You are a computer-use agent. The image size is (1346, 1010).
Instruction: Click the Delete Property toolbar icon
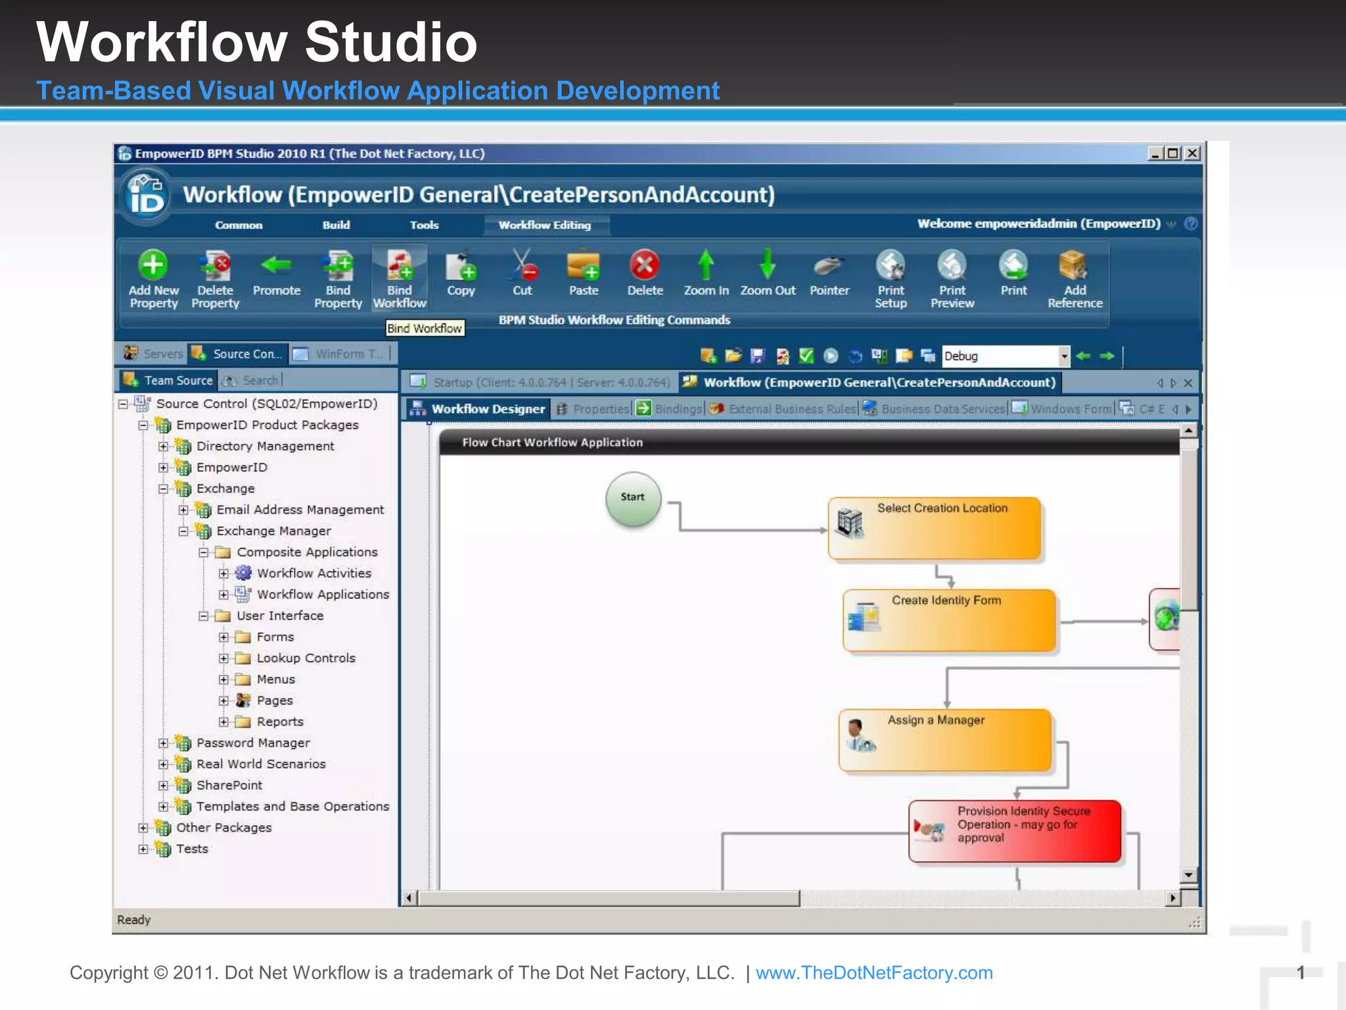tap(215, 266)
